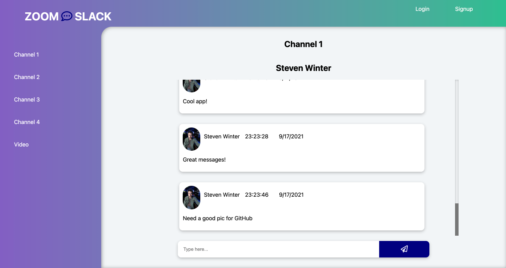This screenshot has height=268, width=506.
Task: Click the Signup link
Action: 464,9
